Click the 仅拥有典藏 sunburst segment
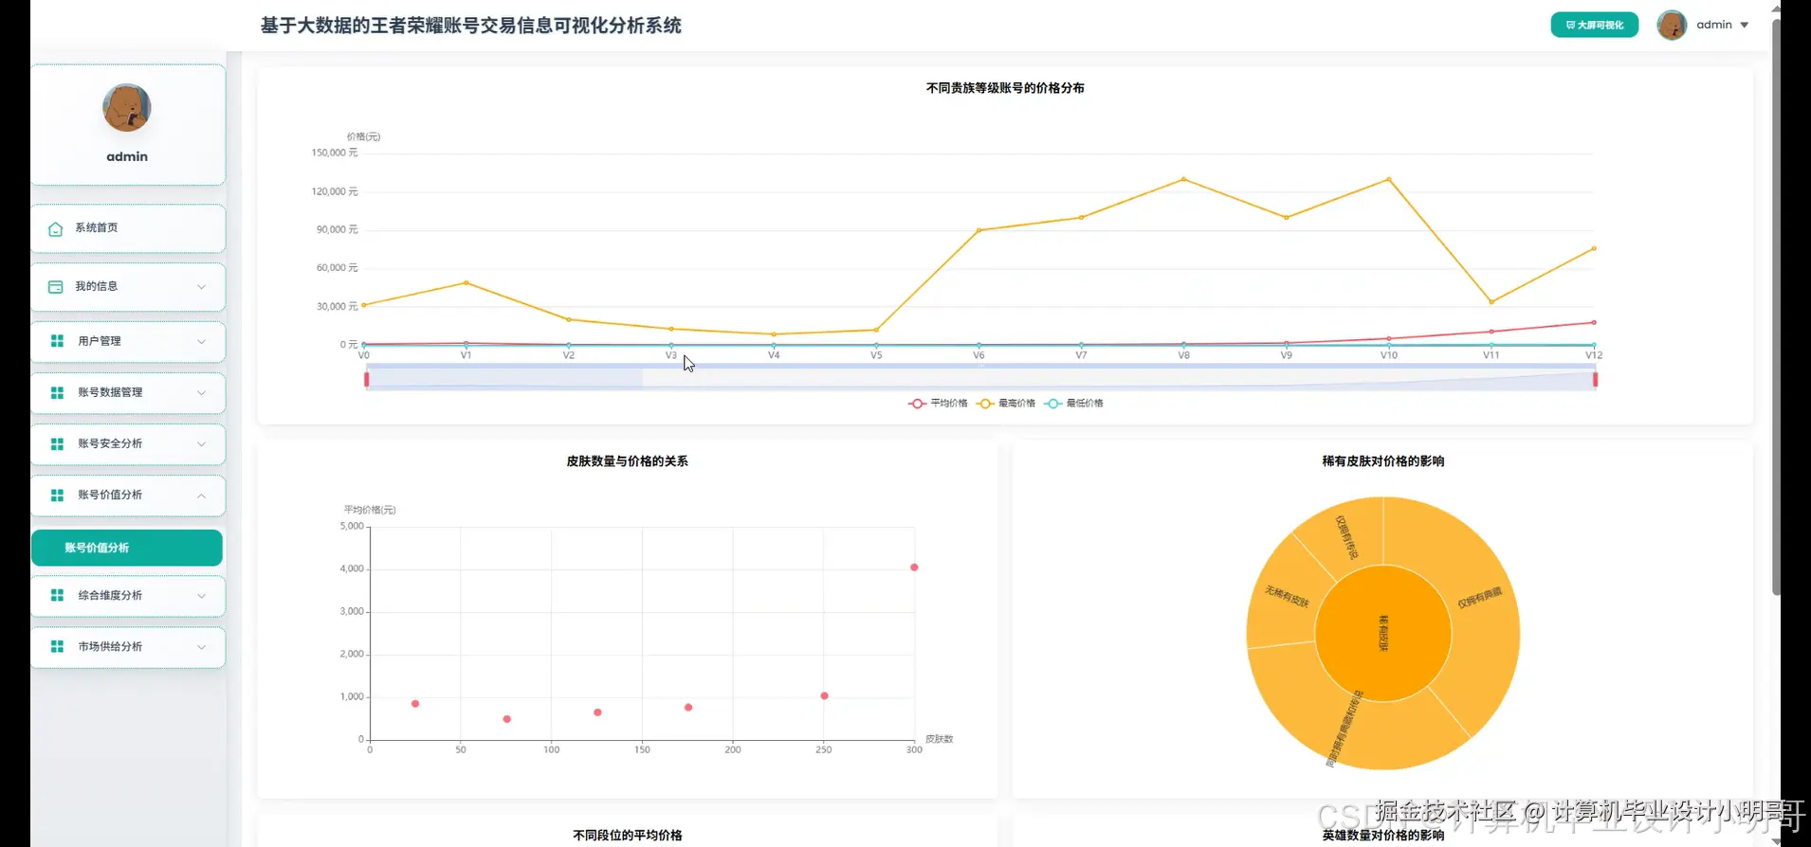Viewport: 1811px width, 847px height. pos(1479,597)
